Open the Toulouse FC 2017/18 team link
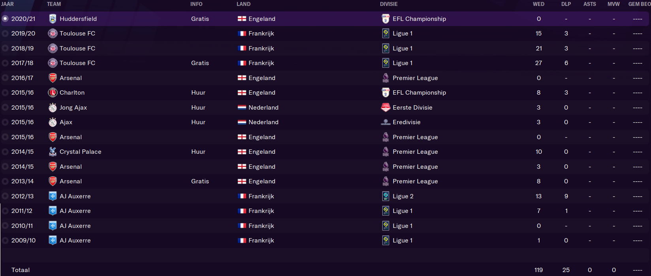The width and height of the screenshot is (651, 276). pyautogui.click(x=77, y=63)
